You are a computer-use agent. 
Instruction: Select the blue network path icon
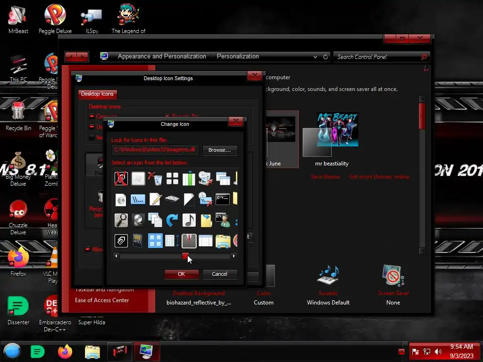pos(138,199)
